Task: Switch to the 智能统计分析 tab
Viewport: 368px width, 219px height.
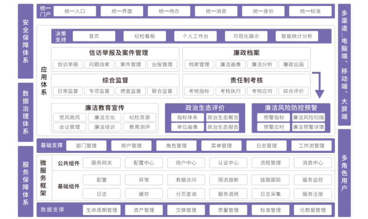Action: click(297, 36)
